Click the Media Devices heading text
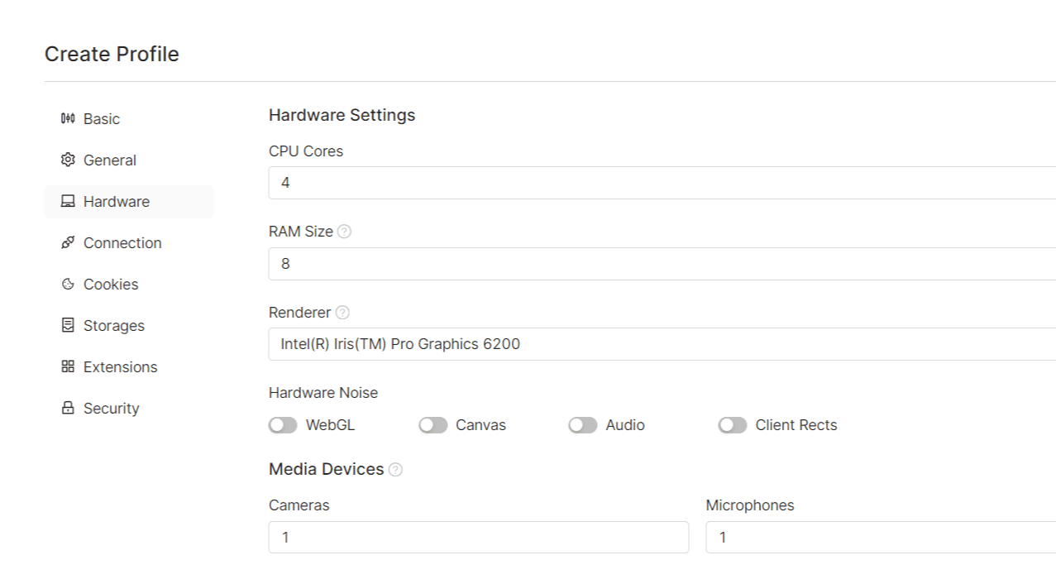The width and height of the screenshot is (1056, 579). click(x=327, y=470)
